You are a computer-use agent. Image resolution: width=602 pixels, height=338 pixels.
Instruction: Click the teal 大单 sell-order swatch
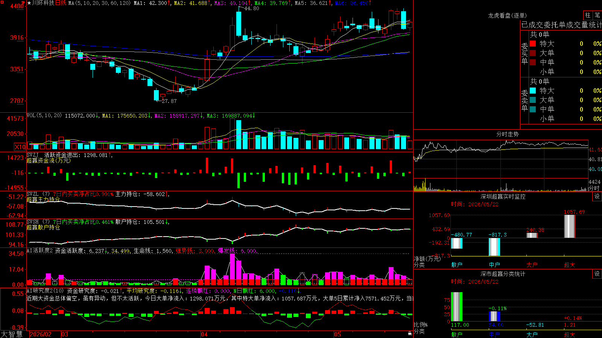pyautogui.click(x=533, y=100)
